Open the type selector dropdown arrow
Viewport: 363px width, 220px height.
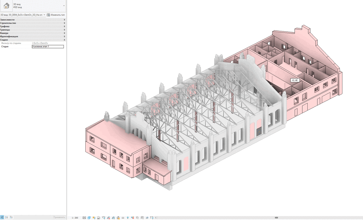pyautogui.click(x=64, y=6)
